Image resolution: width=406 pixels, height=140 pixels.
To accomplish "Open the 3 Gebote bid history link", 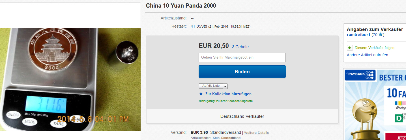I will click(x=240, y=47).
